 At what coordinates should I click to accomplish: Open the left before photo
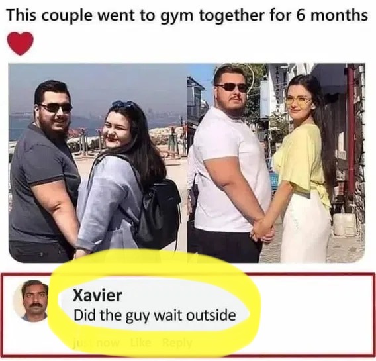click(x=97, y=163)
